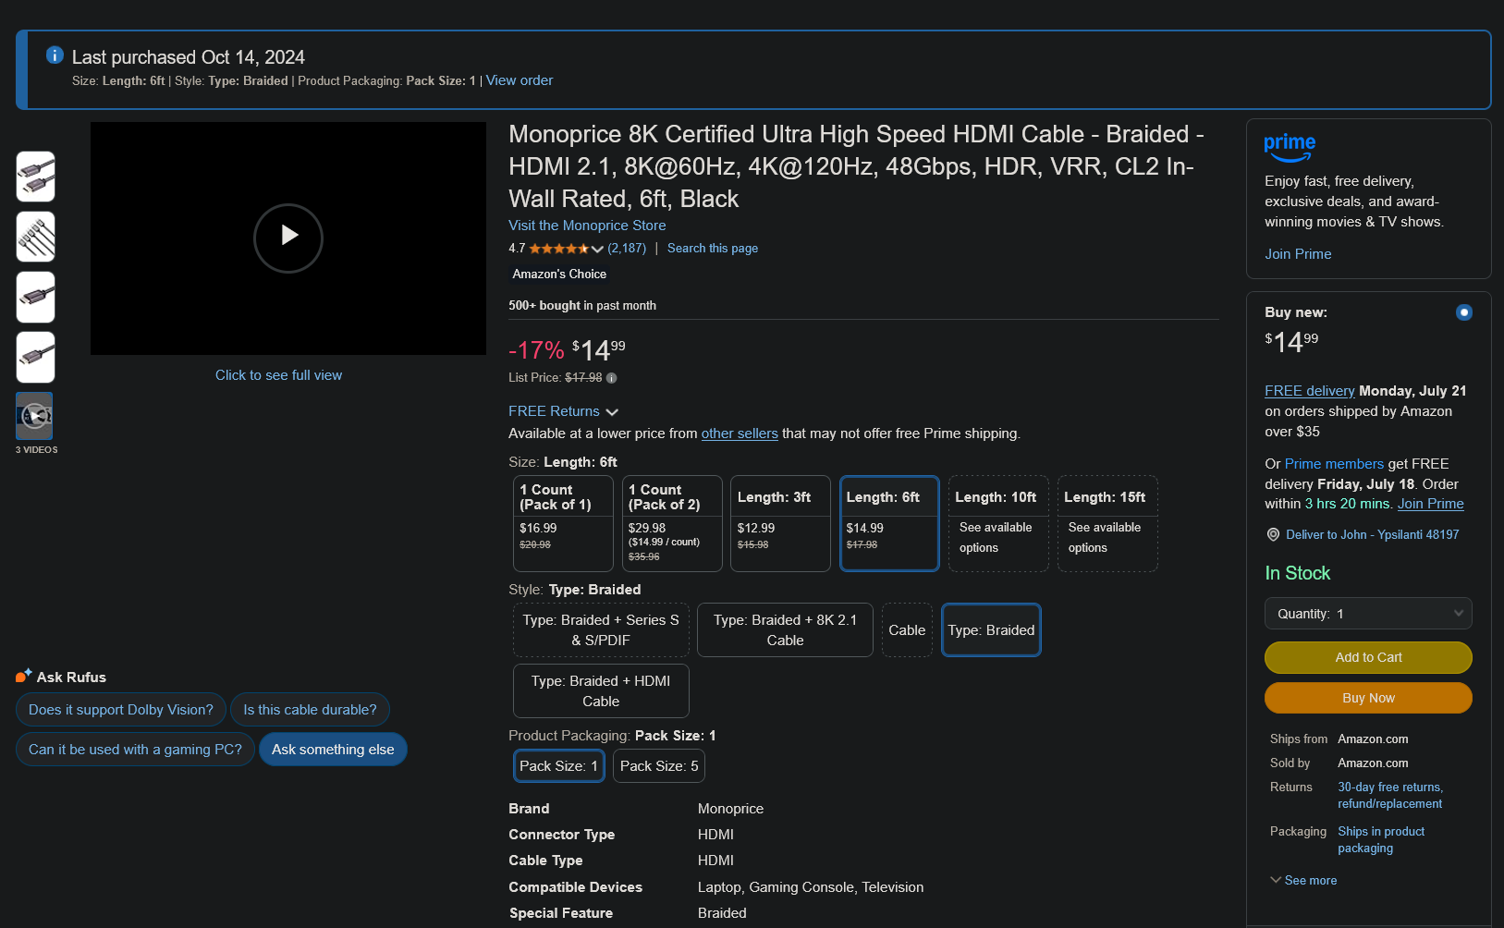The width and height of the screenshot is (1504, 928).
Task: Click the Ask Rufus sparkle icon
Action: [x=24, y=676]
